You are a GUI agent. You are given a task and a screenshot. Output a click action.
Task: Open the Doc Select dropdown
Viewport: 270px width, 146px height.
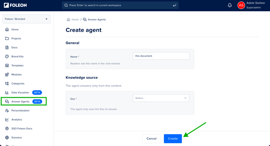(161, 98)
